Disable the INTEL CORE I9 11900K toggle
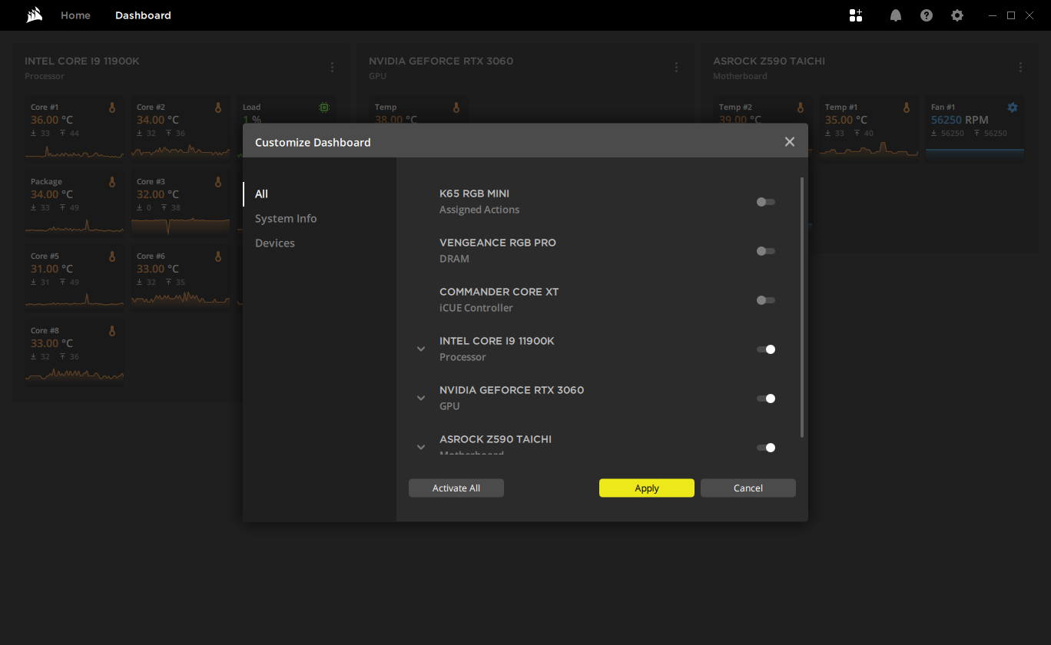The image size is (1051, 645). click(766, 349)
